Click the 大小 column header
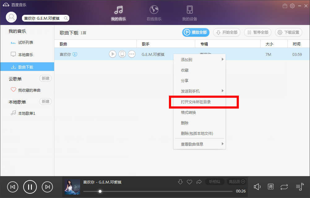The height and width of the screenshot is (198, 310). pos(274,44)
